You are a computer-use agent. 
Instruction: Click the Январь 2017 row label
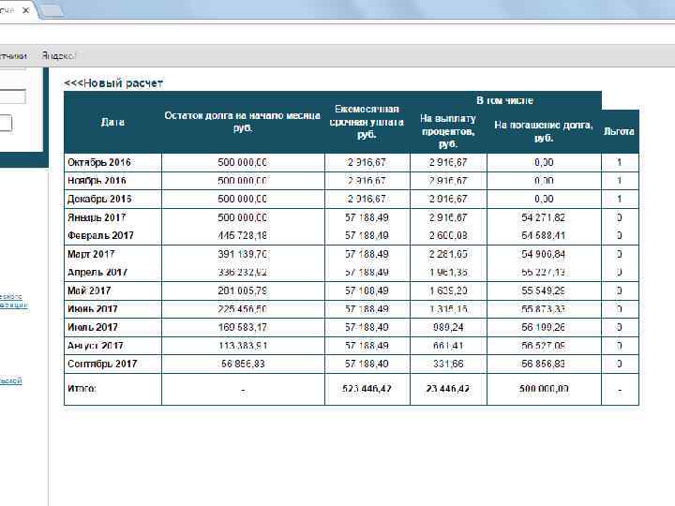(x=97, y=217)
